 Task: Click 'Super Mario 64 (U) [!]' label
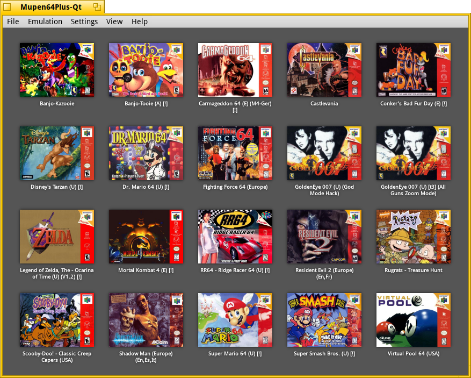click(x=235, y=354)
